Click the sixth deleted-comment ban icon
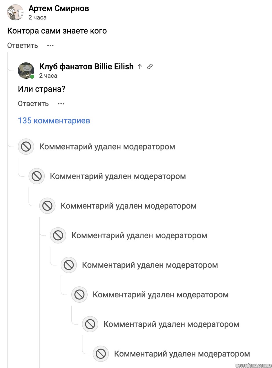The image size is (272, 368). [x=79, y=295]
